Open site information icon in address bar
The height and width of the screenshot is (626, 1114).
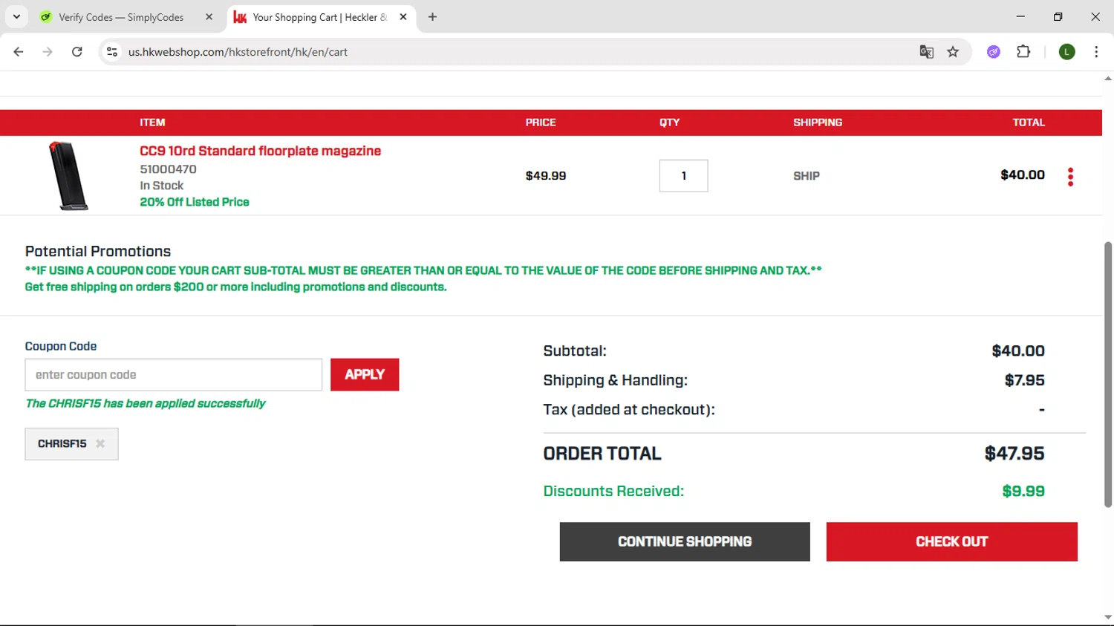(112, 52)
